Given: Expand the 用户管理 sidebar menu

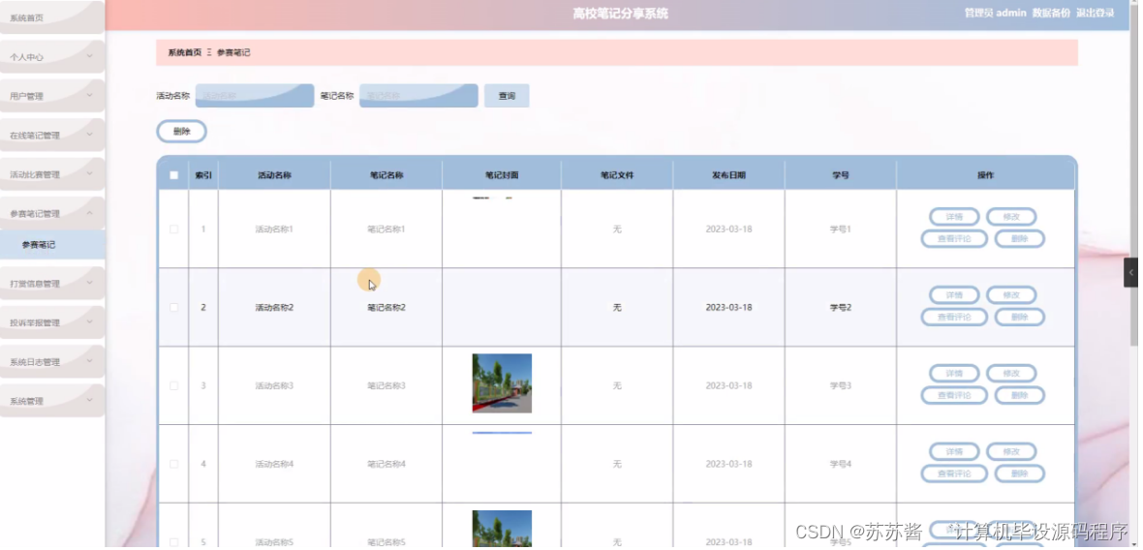Looking at the screenshot, I should (51, 96).
